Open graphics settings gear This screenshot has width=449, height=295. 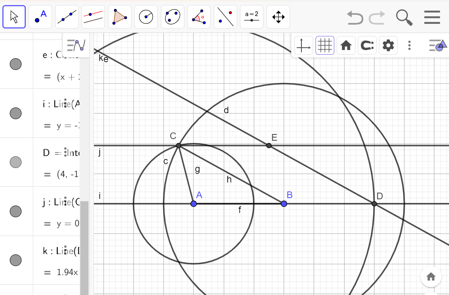(x=388, y=45)
